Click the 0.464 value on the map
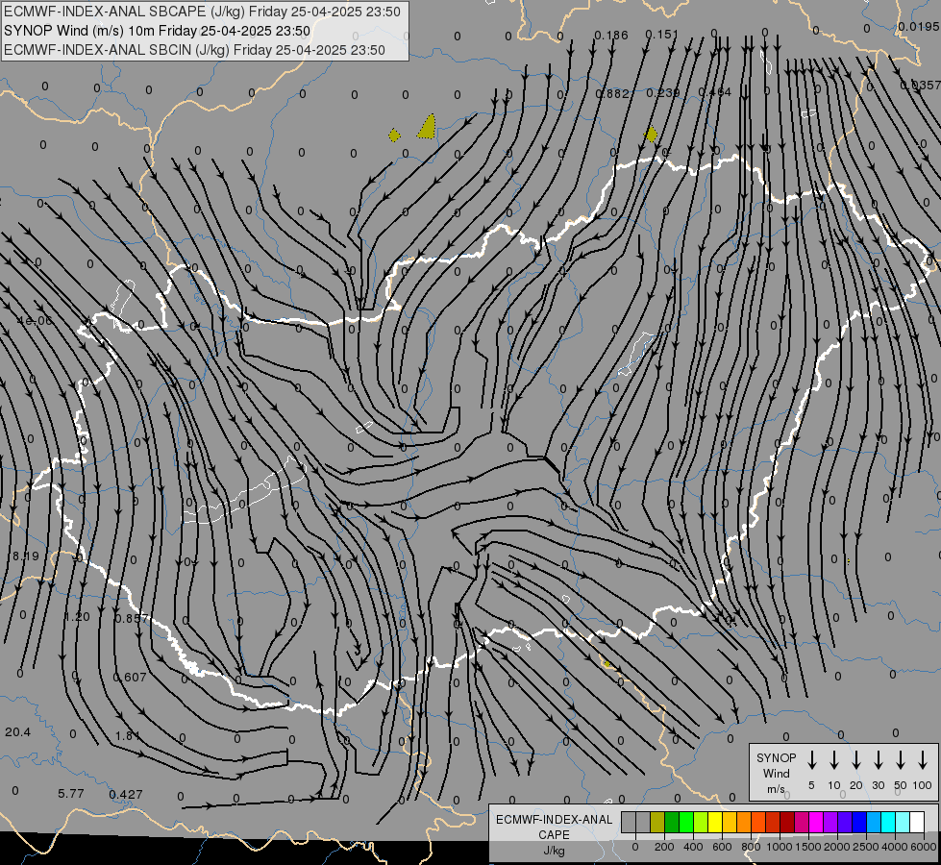Viewport: 941px width, 865px height. point(715,92)
